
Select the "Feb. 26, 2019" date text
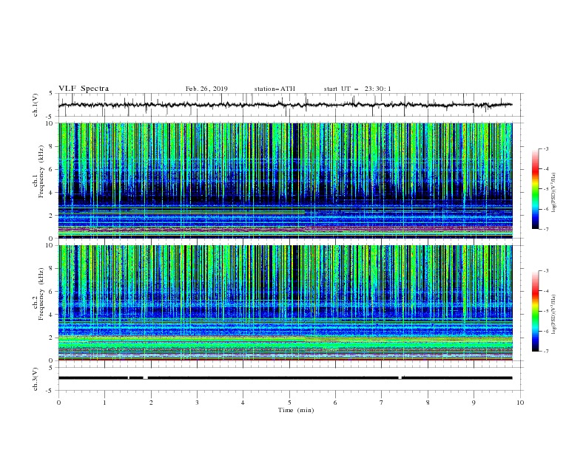206,89
